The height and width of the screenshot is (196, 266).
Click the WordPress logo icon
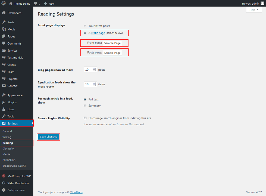click(4, 4)
